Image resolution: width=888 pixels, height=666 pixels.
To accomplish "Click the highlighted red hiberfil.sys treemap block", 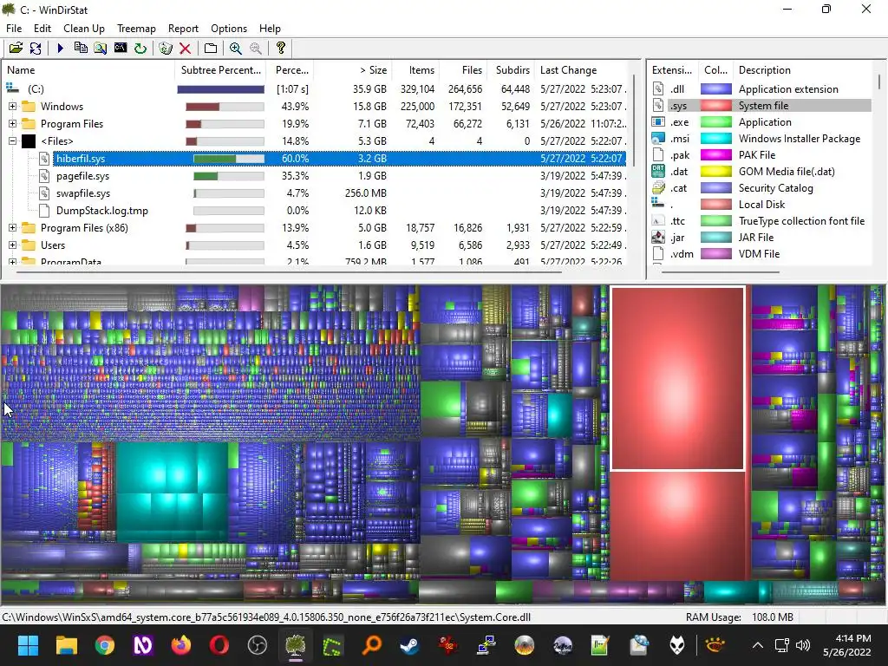I will tap(677, 378).
